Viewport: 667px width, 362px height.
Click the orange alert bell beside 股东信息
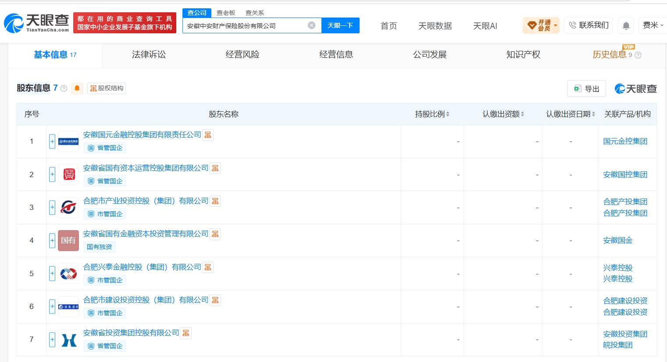coord(77,88)
